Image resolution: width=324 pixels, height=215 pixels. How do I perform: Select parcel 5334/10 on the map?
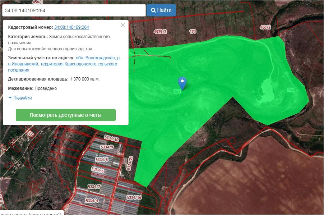[111, 139]
